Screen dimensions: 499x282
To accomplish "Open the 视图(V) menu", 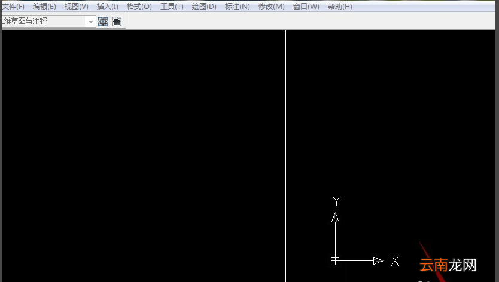I will [x=77, y=7].
